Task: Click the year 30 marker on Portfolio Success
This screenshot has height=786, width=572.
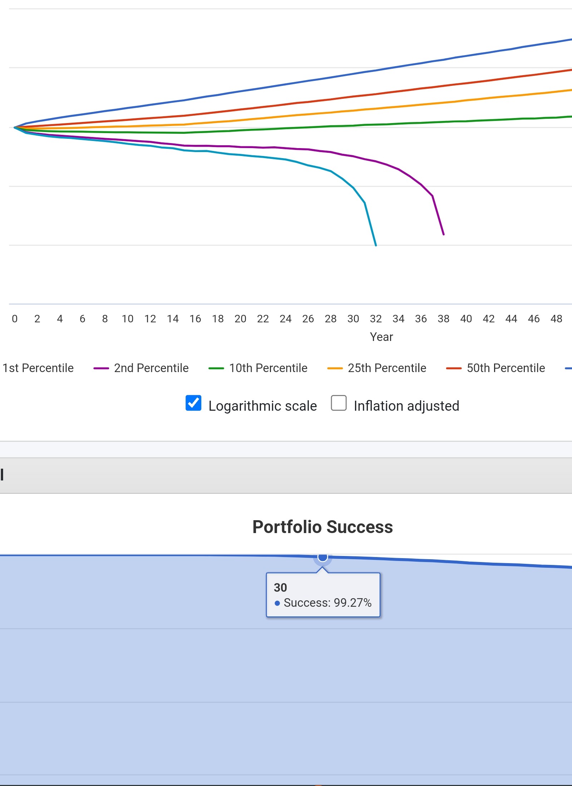Action: pyautogui.click(x=322, y=557)
